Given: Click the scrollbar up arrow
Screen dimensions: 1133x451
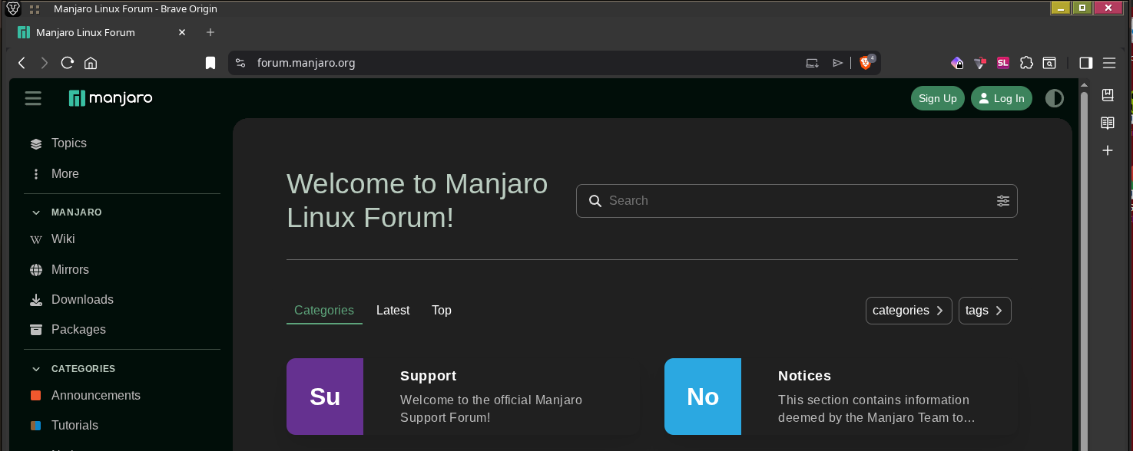Looking at the screenshot, I should (1084, 84).
